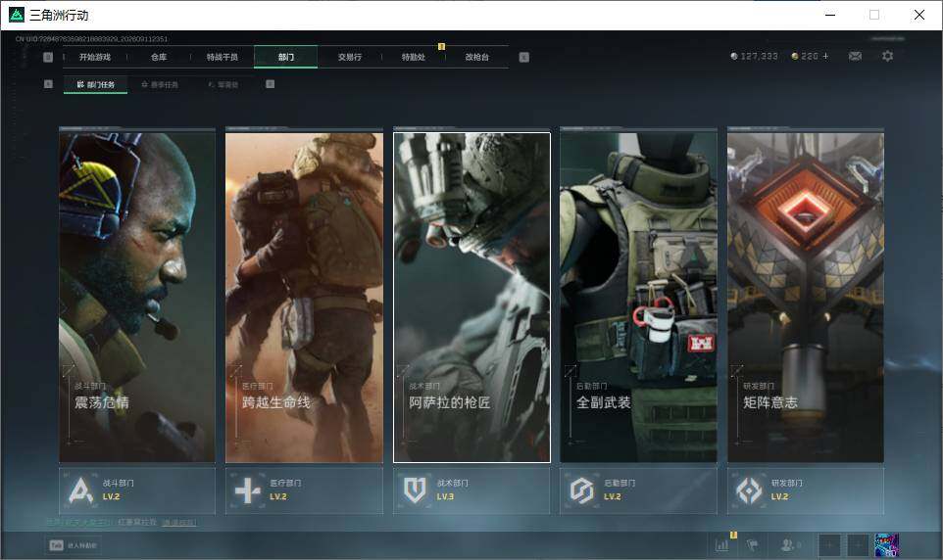Screen dimensions: 943x560
Task: Click the 医疗部门 LV.2 label
Action: (x=278, y=497)
